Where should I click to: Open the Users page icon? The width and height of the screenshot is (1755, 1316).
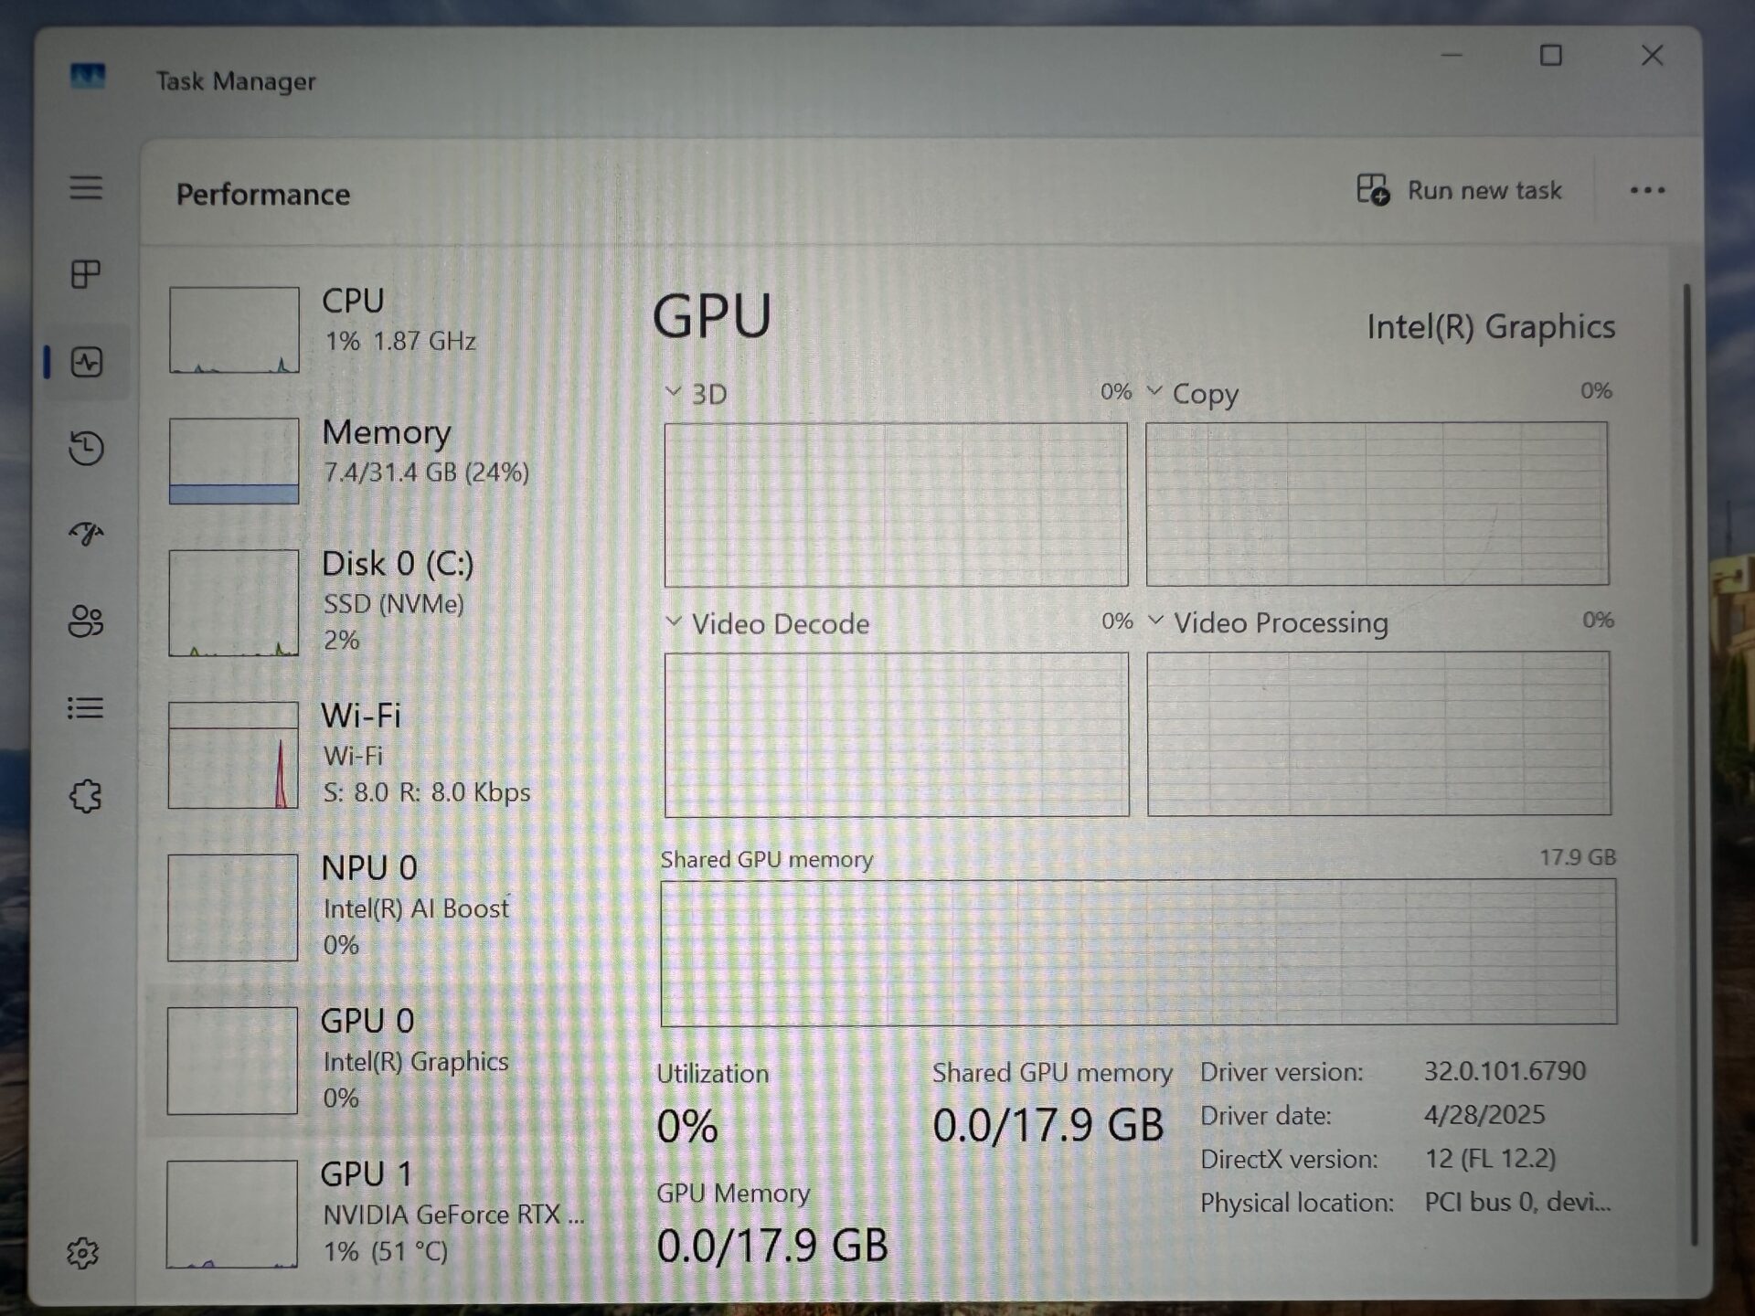point(86,621)
